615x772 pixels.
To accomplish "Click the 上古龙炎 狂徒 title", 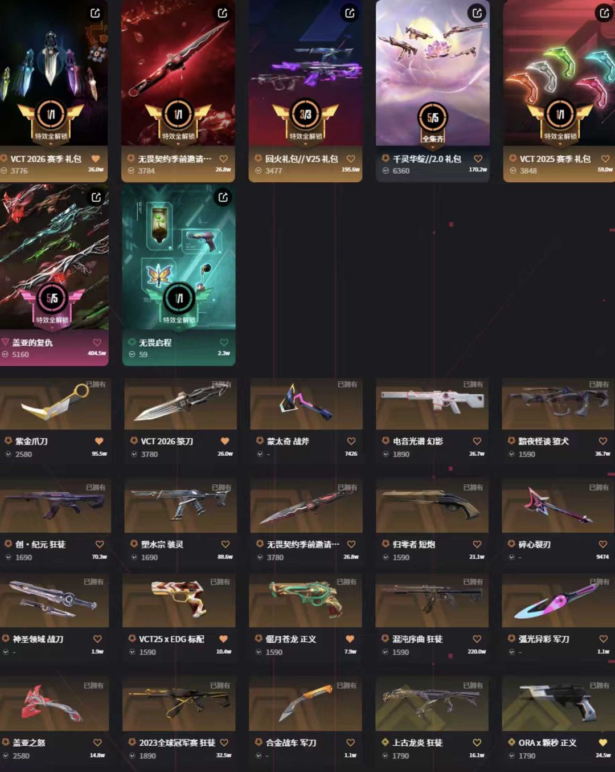I will [417, 742].
